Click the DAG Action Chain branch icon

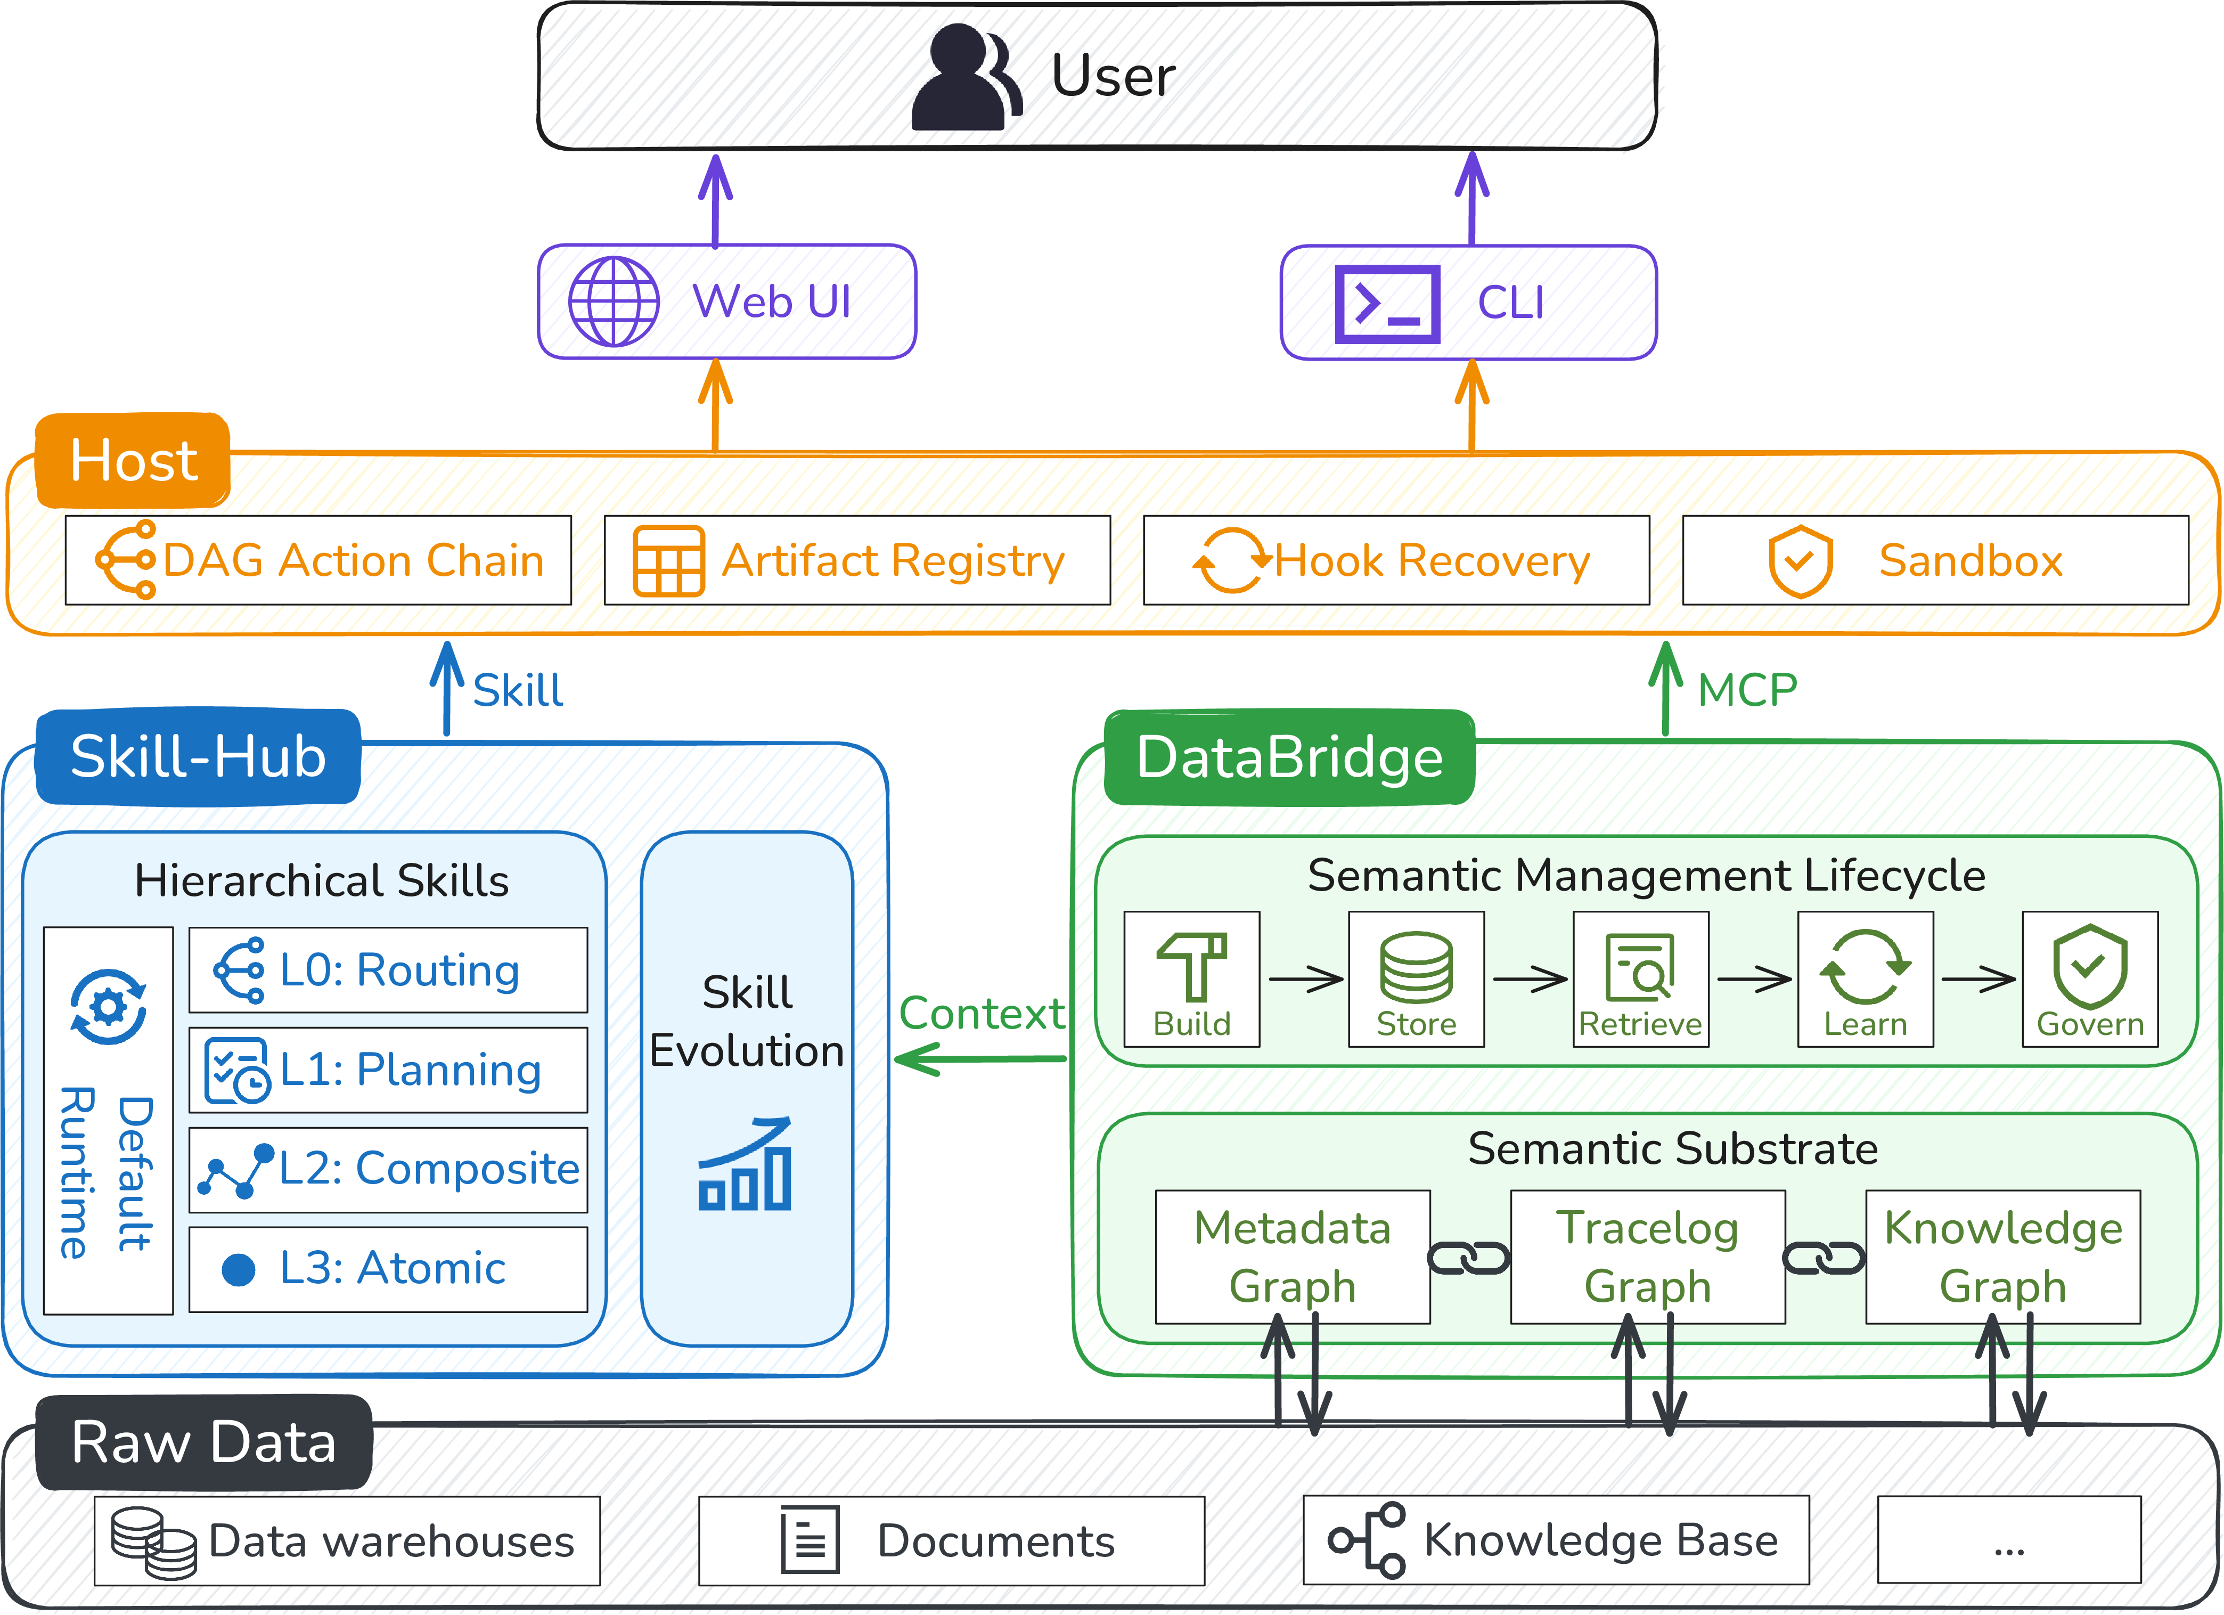pos(126,560)
